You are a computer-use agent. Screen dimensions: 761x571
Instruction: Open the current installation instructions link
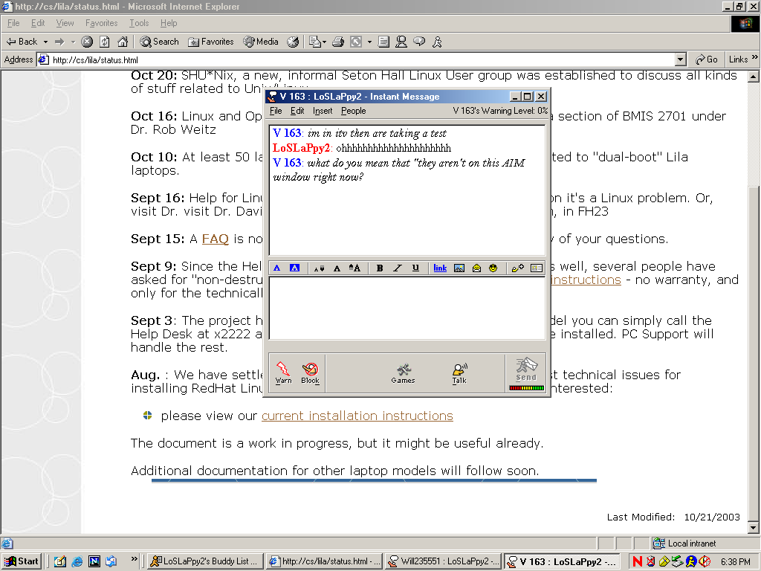[357, 416]
